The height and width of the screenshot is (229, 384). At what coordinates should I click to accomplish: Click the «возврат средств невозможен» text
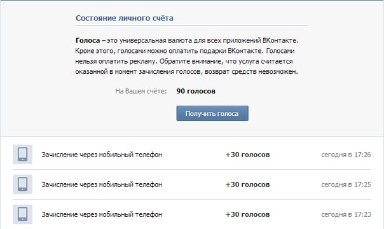point(251,72)
